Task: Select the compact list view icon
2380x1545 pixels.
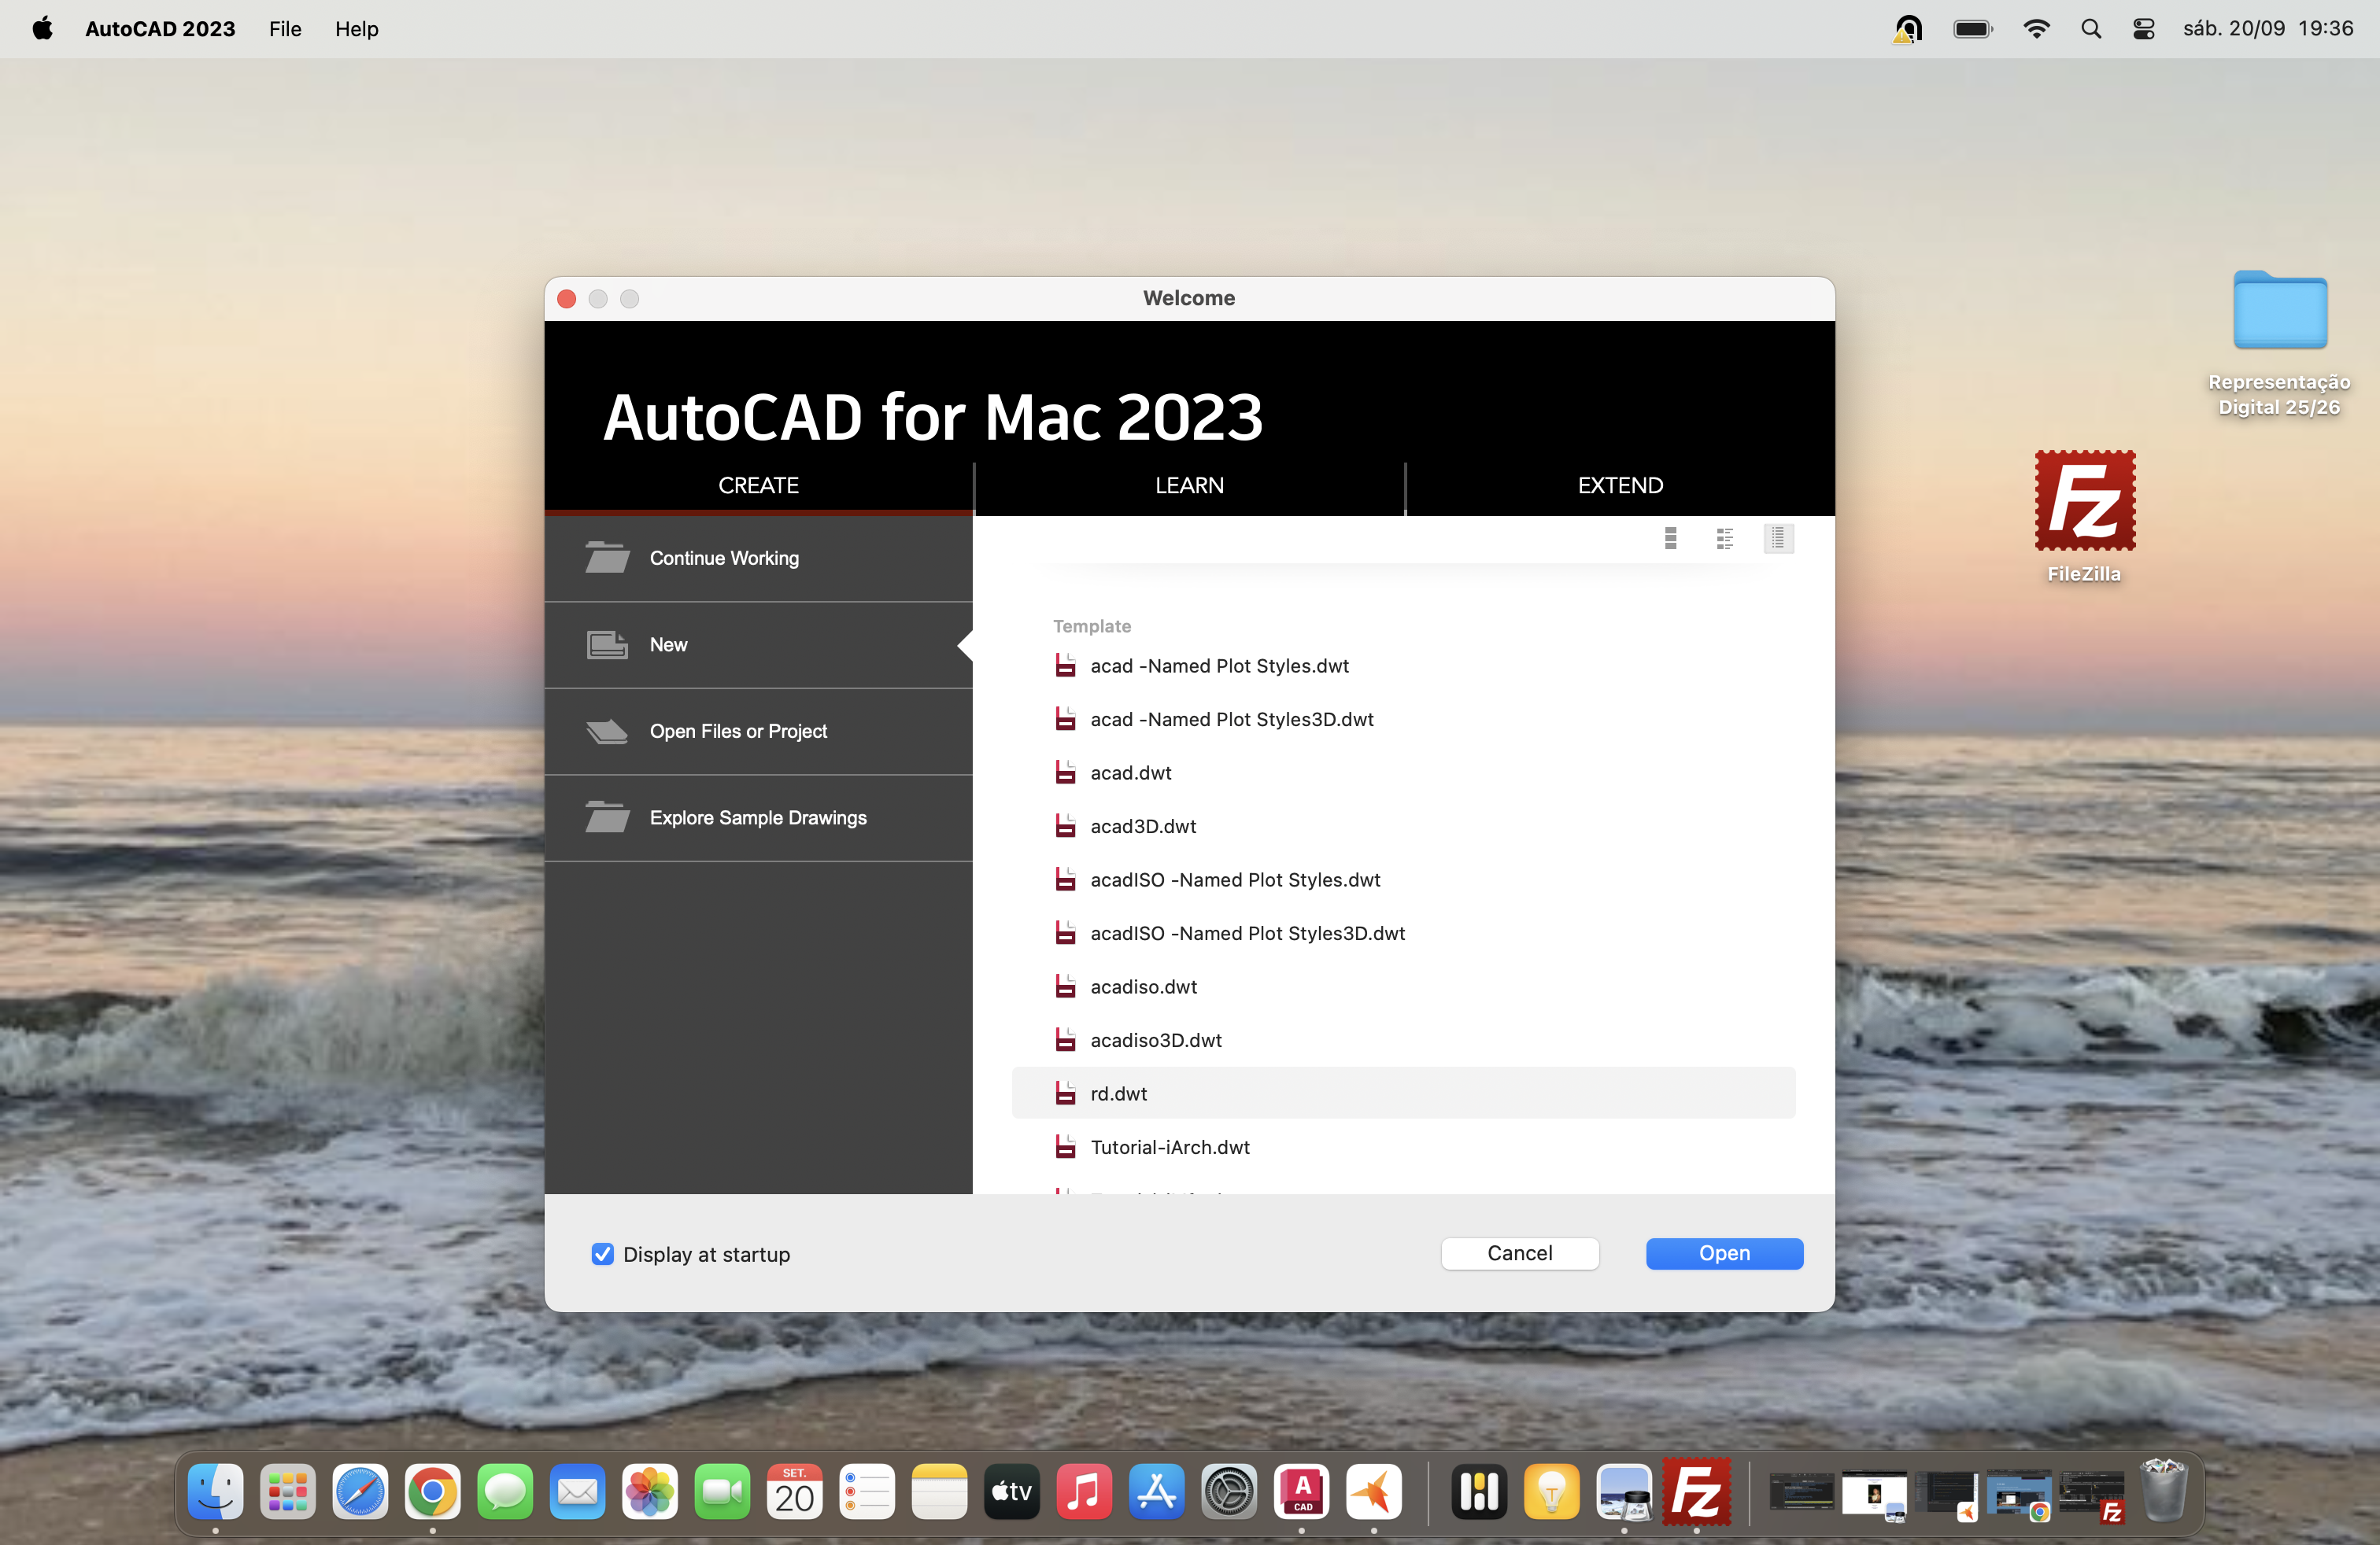Action: (1778, 539)
